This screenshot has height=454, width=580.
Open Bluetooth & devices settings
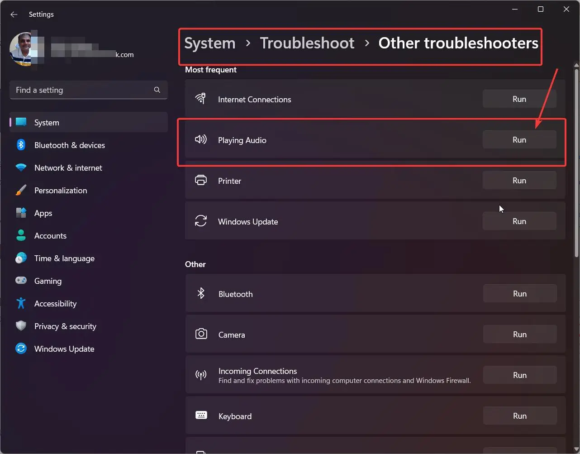[x=89, y=145]
